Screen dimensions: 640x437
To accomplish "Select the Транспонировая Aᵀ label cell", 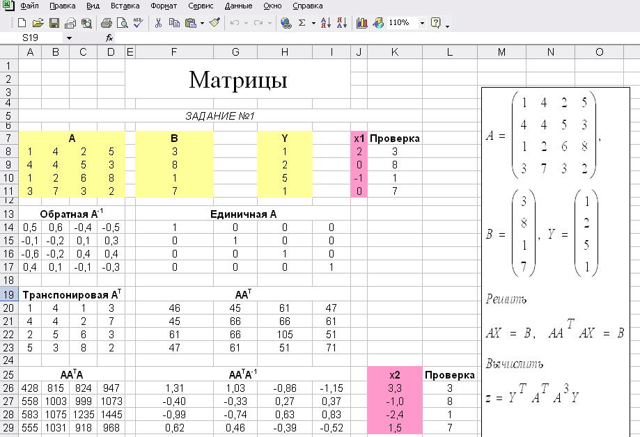I will (72, 294).
